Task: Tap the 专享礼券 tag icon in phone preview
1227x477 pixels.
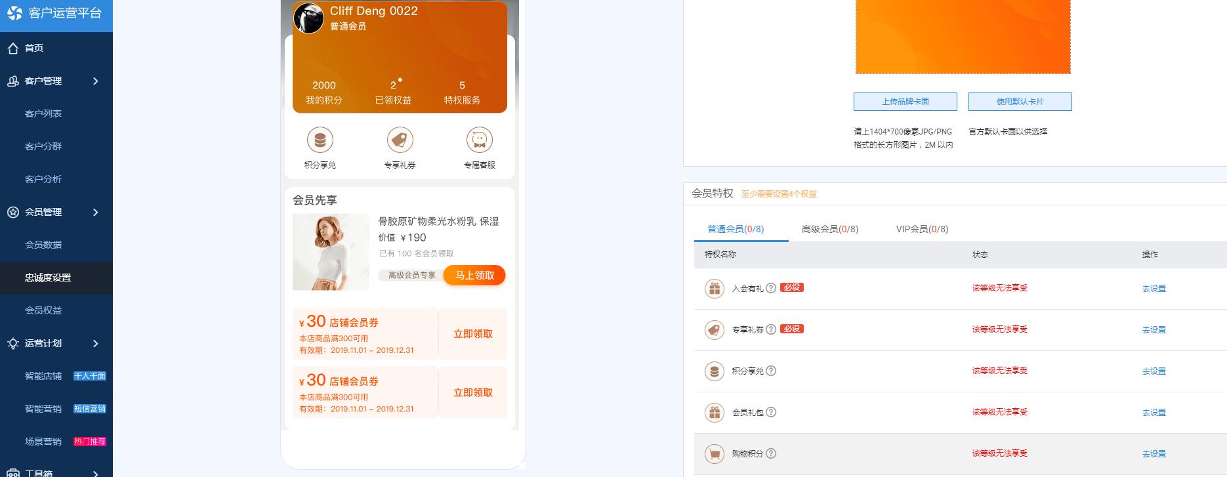Action: (400, 140)
